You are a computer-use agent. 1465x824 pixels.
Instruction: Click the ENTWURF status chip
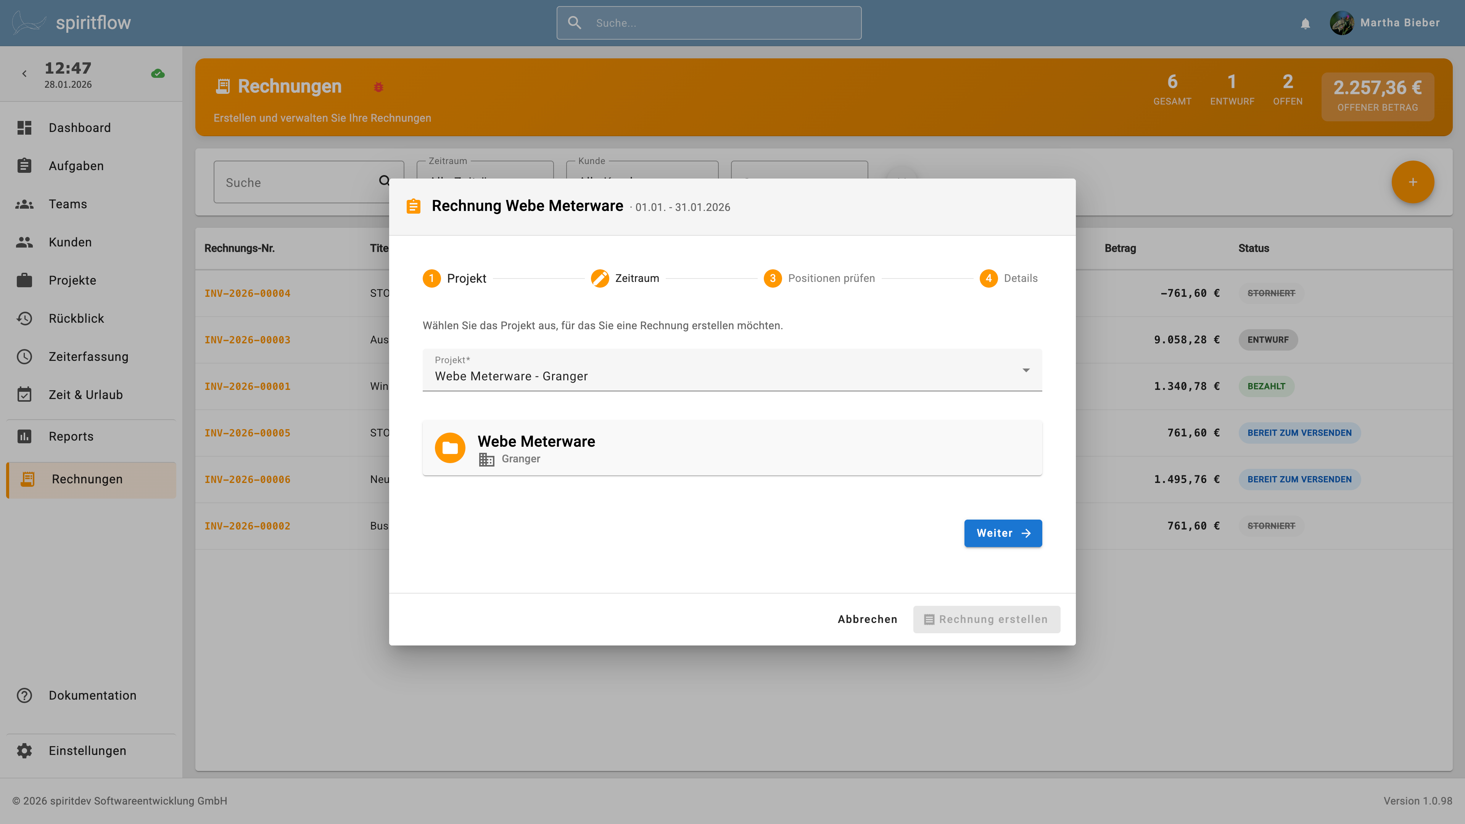[x=1268, y=340]
